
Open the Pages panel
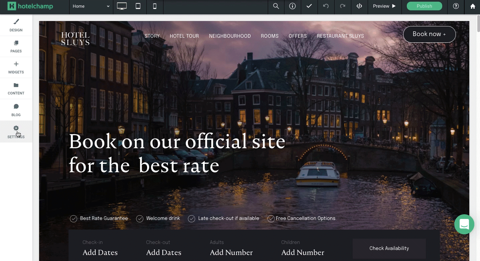click(x=16, y=46)
